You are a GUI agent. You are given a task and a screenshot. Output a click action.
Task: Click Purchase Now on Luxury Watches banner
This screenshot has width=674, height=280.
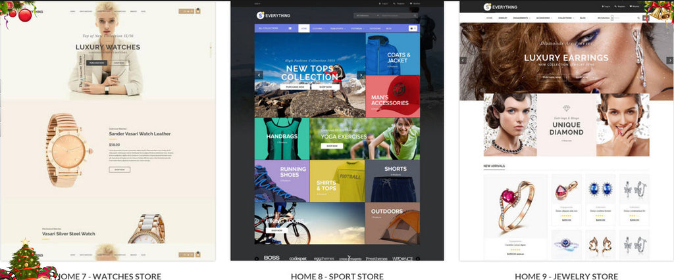click(x=97, y=62)
